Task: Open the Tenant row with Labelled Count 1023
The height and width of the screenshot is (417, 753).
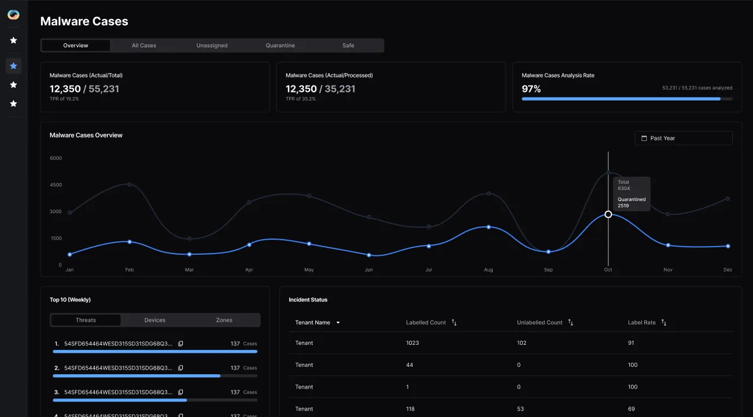Action: click(x=511, y=343)
